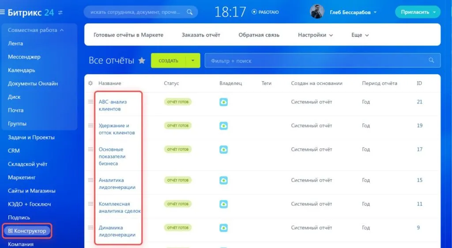Open table settings via the gear icon

(x=90, y=83)
